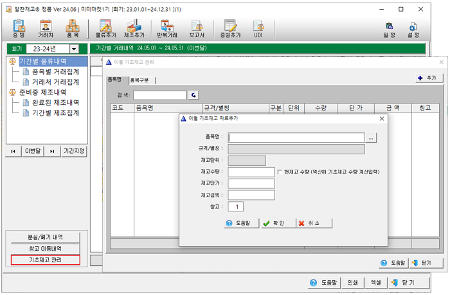Enable the 현재고 수량 checkbox
Image resolution: width=450 pixels, height=295 pixels.
pos(280,172)
